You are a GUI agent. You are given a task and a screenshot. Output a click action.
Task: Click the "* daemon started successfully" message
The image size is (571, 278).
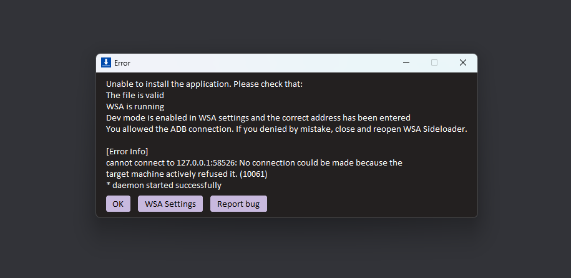pyautogui.click(x=164, y=186)
